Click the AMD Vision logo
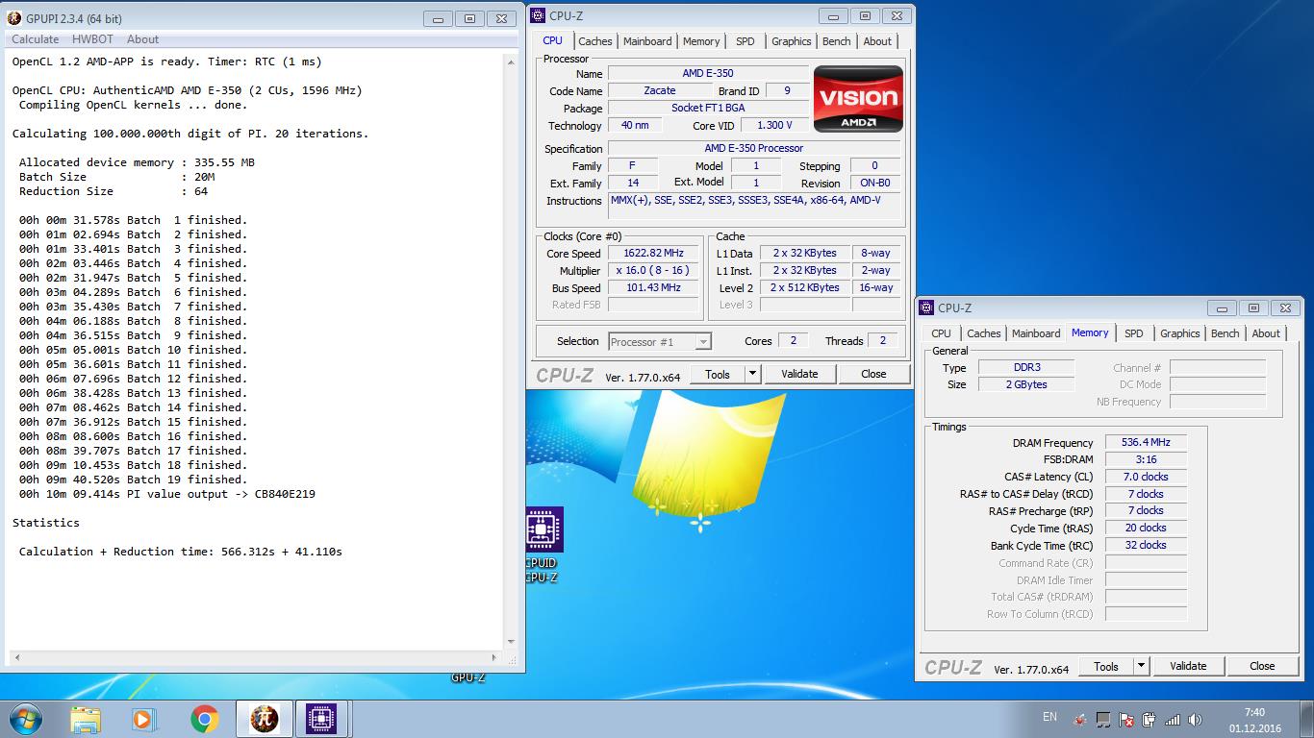Image resolution: width=1314 pixels, height=738 pixels. point(858,98)
